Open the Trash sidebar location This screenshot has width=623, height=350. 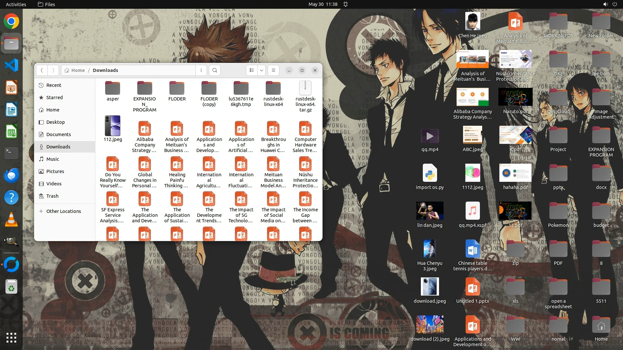click(x=52, y=196)
